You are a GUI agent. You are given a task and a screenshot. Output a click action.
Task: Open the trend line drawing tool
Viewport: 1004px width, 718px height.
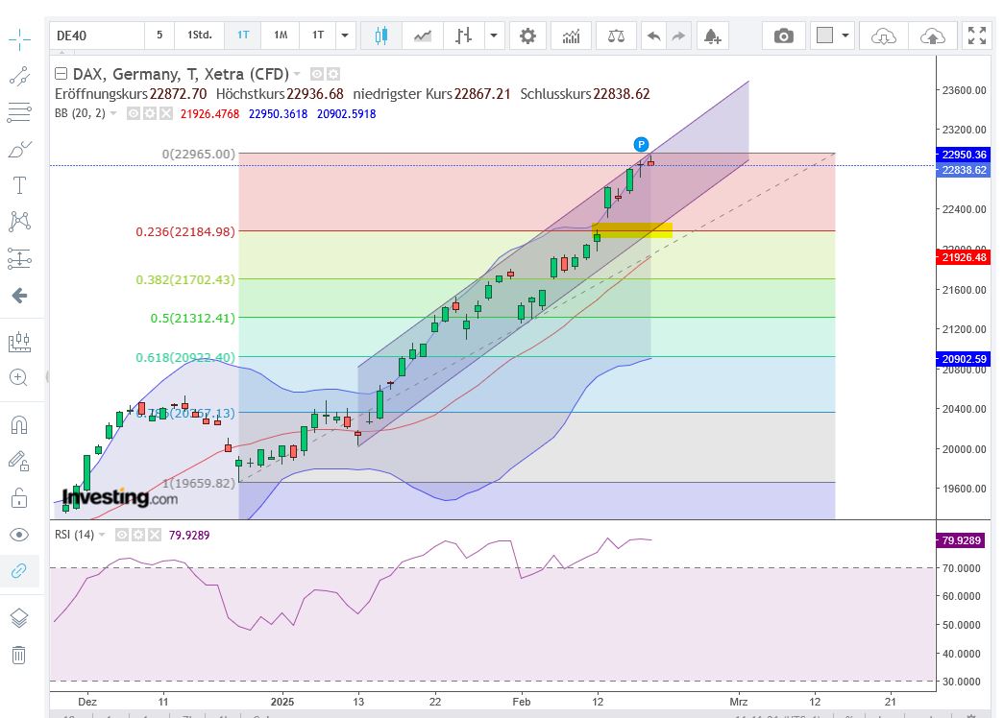(19, 75)
